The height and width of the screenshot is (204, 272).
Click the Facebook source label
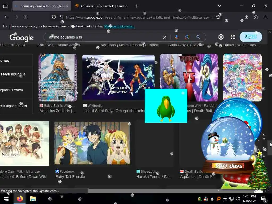65,172
